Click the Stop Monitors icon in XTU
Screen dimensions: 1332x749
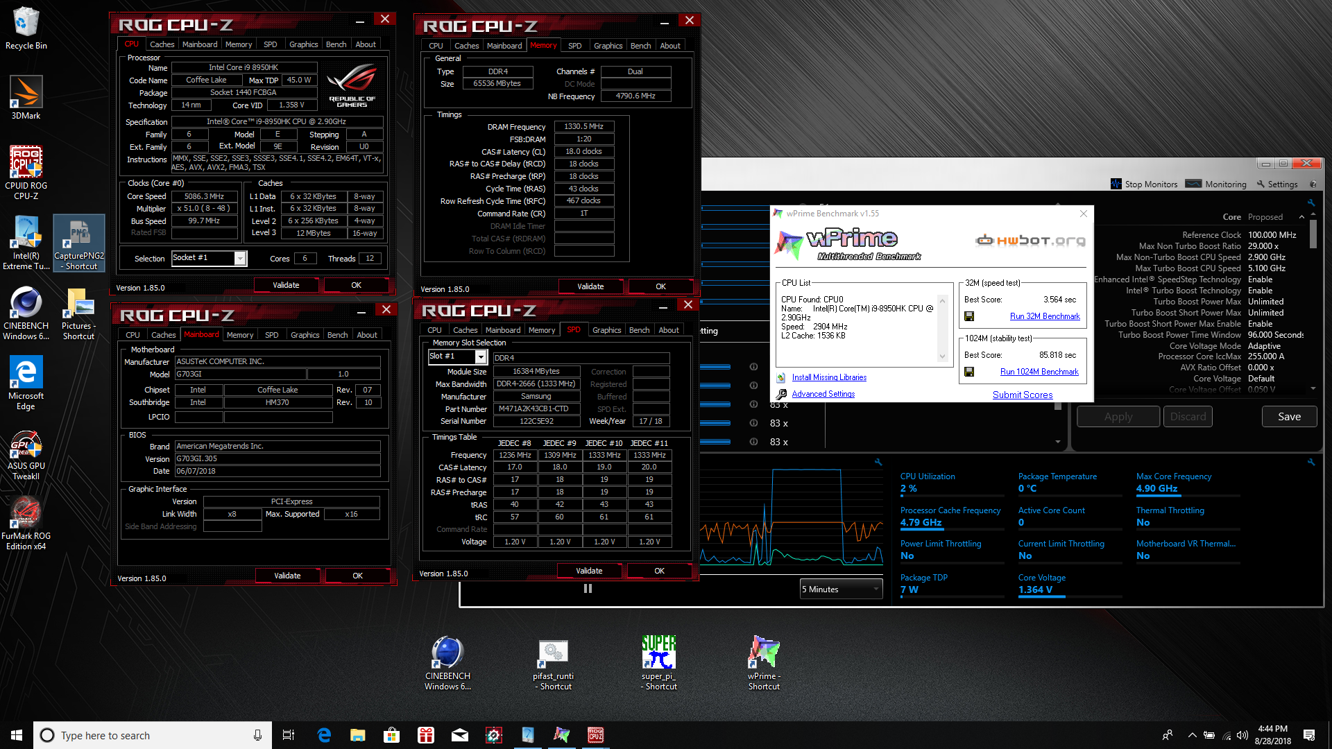[1116, 184]
